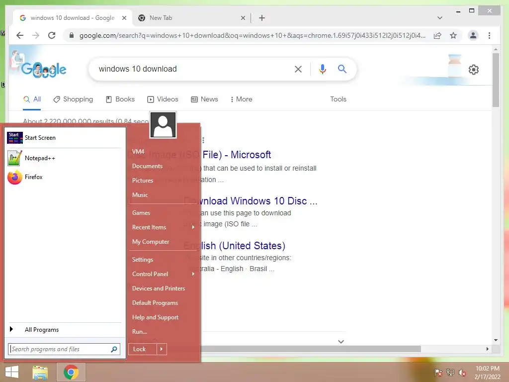Share this page via address bar icon
The width and height of the screenshot is (509, 382).
(437, 35)
